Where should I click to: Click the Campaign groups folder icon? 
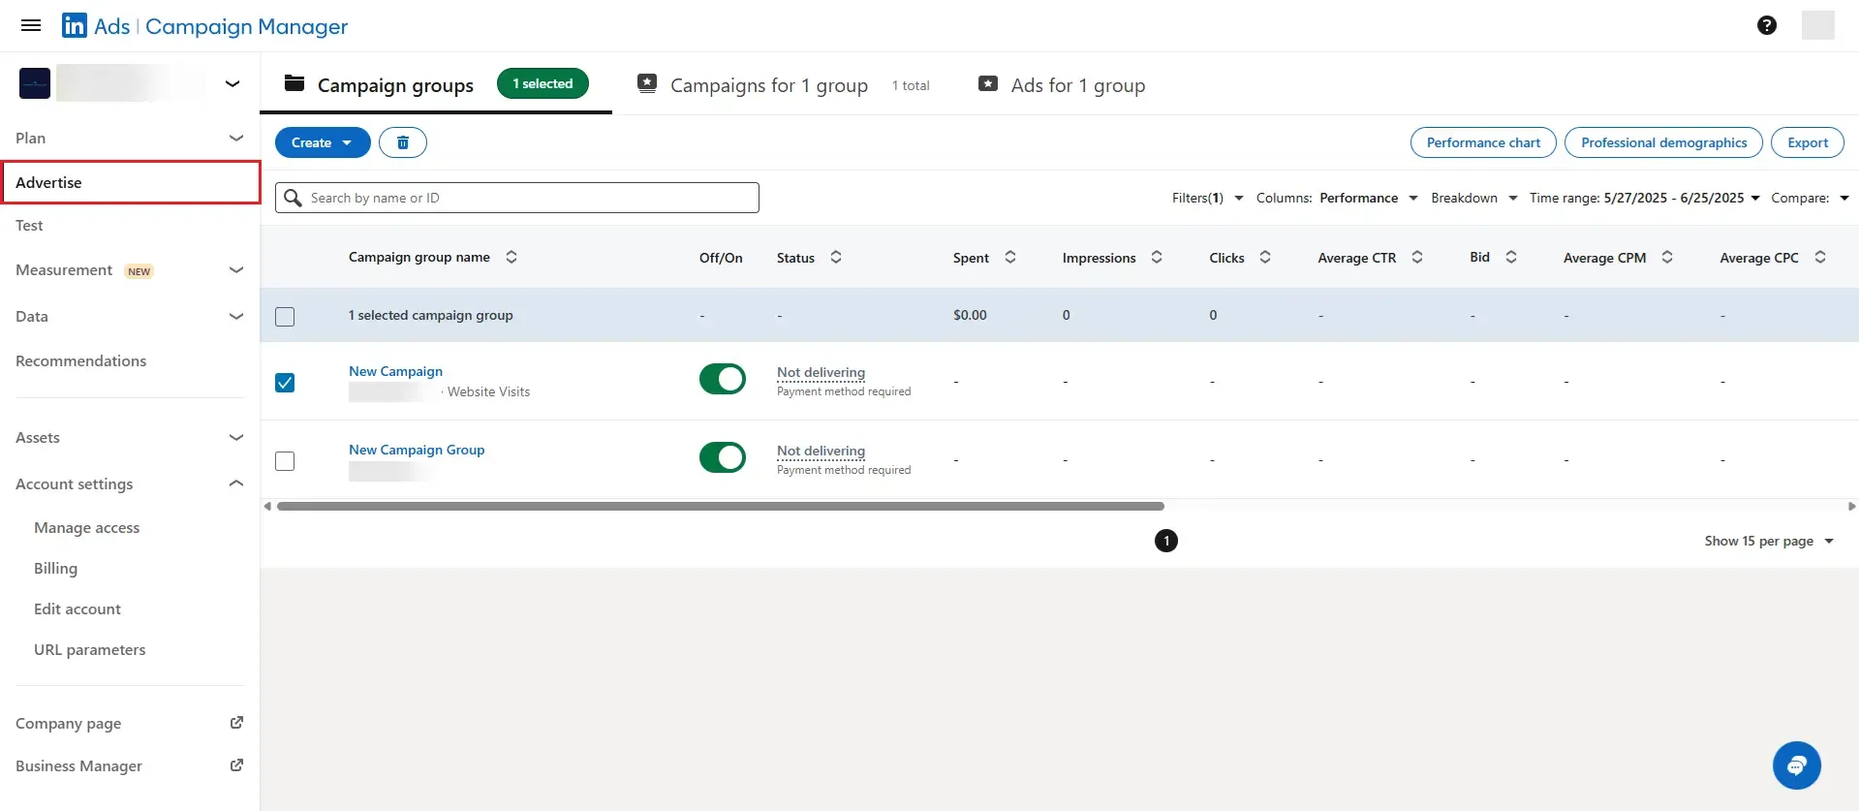pyautogui.click(x=294, y=83)
